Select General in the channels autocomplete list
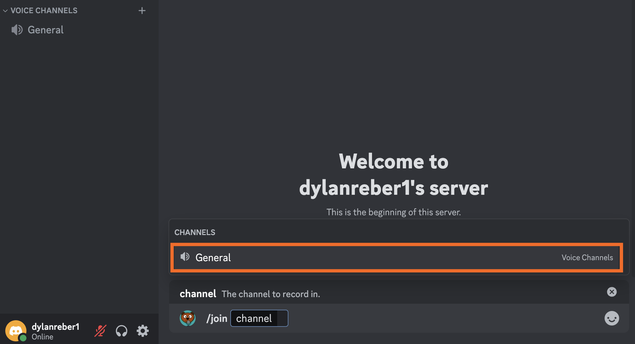Screen dimensions: 635x344 click(396, 258)
